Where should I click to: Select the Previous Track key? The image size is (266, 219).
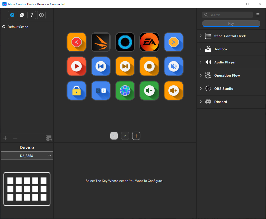(x=101, y=66)
